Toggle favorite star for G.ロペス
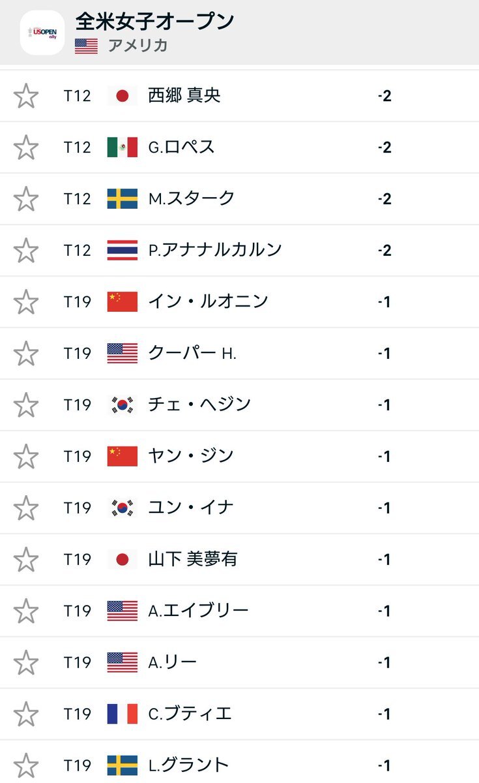This screenshot has height=783, width=479. click(26, 147)
